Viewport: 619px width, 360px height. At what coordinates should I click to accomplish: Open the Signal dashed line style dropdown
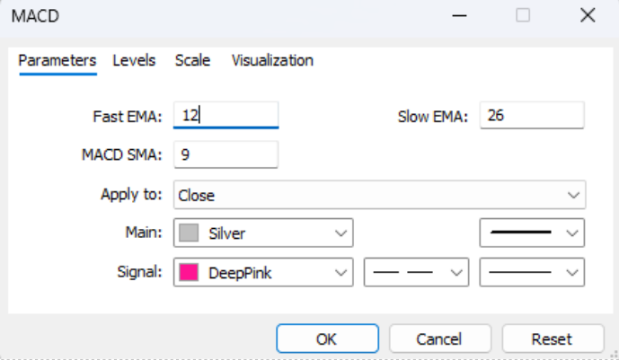click(x=417, y=273)
